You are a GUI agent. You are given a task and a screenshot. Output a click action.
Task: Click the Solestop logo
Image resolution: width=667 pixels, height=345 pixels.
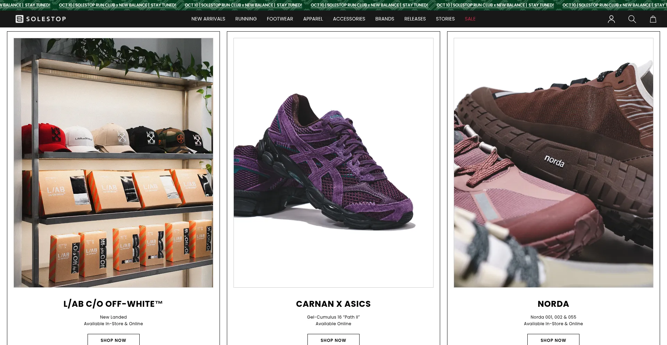[x=41, y=19]
